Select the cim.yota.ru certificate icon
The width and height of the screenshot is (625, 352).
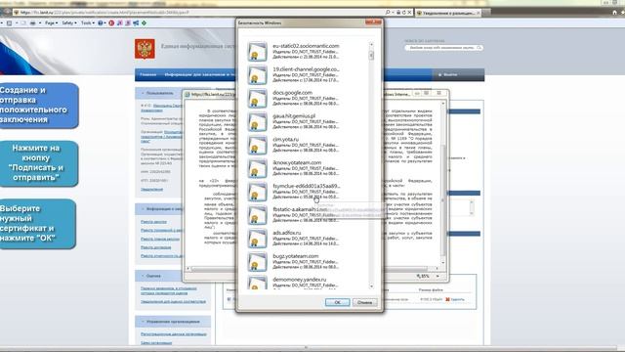(x=257, y=146)
